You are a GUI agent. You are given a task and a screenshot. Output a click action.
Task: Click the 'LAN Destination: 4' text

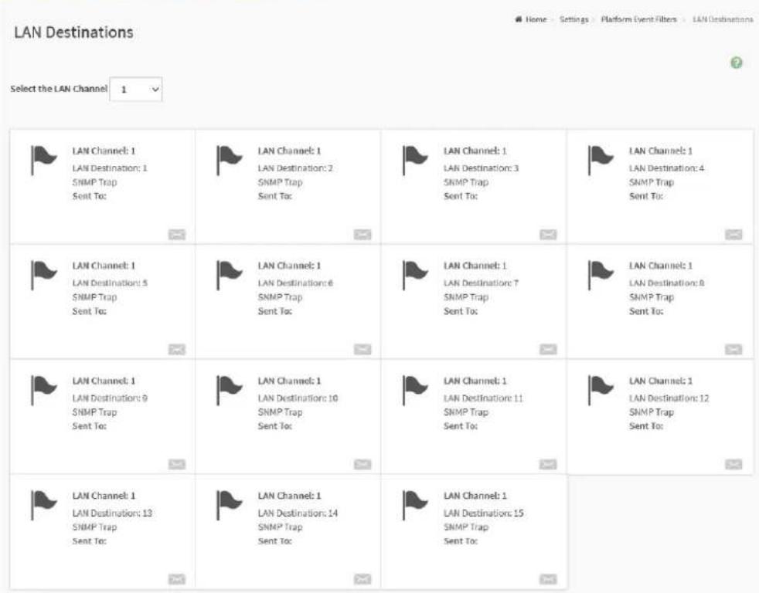[x=666, y=168]
